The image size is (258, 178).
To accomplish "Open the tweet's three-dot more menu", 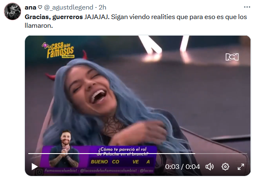I will coord(247,7).
